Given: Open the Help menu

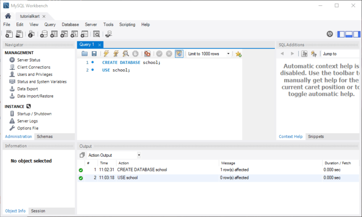Looking at the screenshot, I should tap(146, 24).
